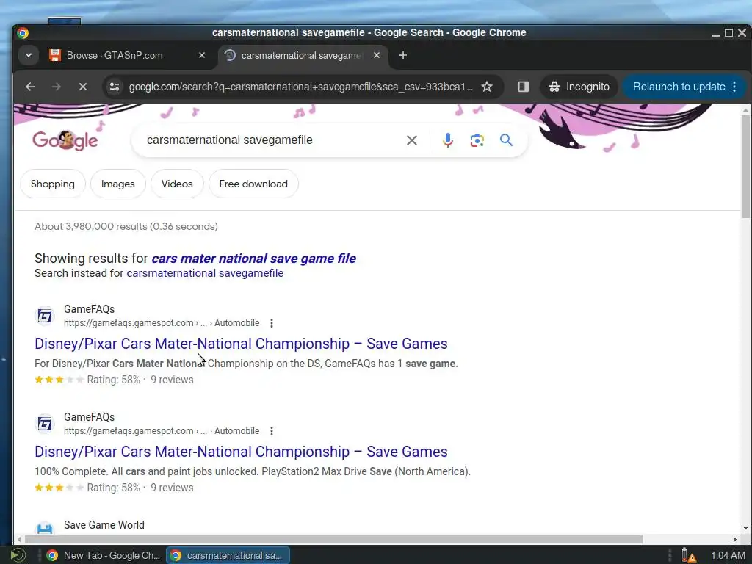Open second GameFAQs Save Games result title
The image size is (752, 564).
click(x=241, y=452)
